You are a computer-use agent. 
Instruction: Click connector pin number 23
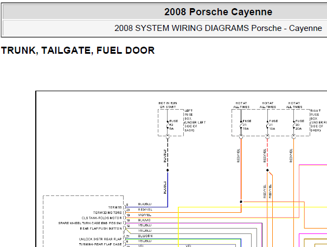[128, 210]
